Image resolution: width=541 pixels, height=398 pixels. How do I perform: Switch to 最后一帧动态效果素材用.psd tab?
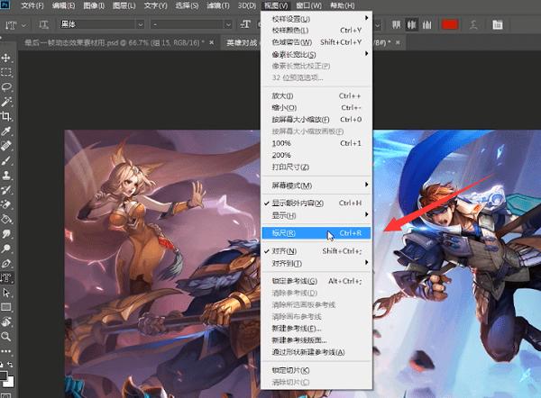(115, 42)
